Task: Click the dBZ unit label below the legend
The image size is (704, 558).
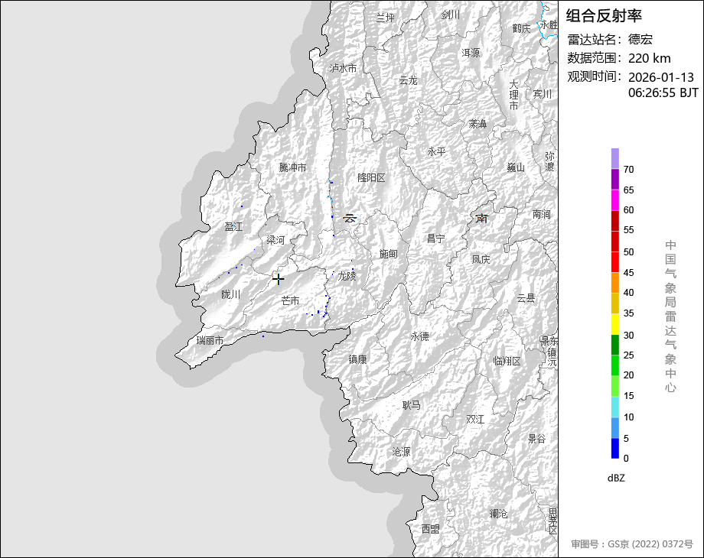Action: (616, 478)
